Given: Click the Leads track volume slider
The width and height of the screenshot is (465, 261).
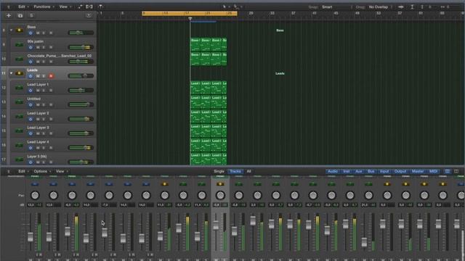Looking at the screenshot, I should (x=81, y=75).
